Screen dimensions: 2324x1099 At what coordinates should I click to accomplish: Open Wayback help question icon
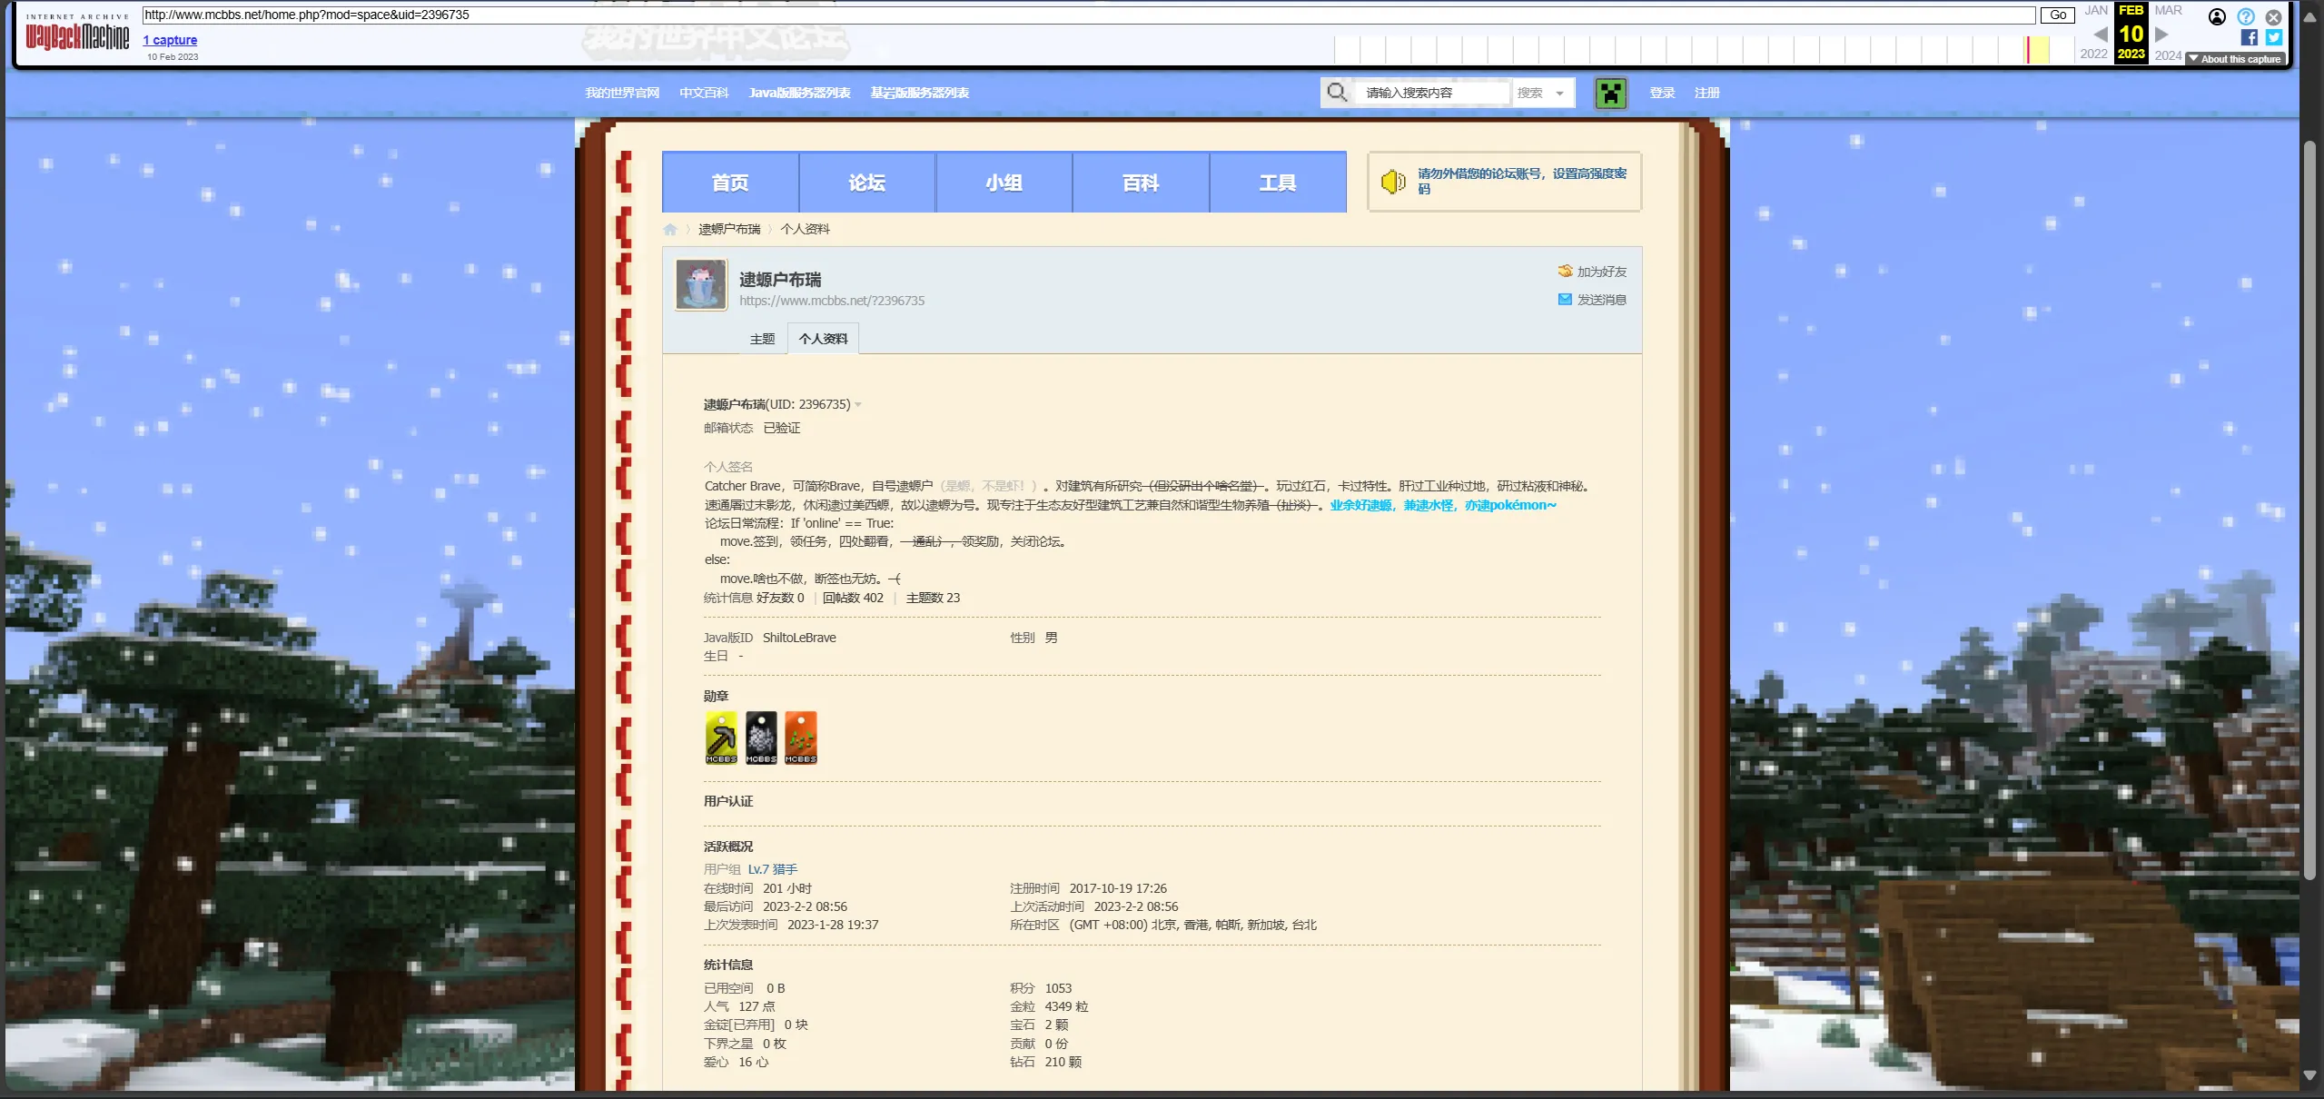pos(2246,16)
